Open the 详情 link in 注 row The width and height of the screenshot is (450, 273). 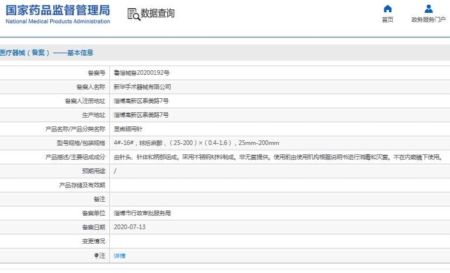[x=119, y=256]
